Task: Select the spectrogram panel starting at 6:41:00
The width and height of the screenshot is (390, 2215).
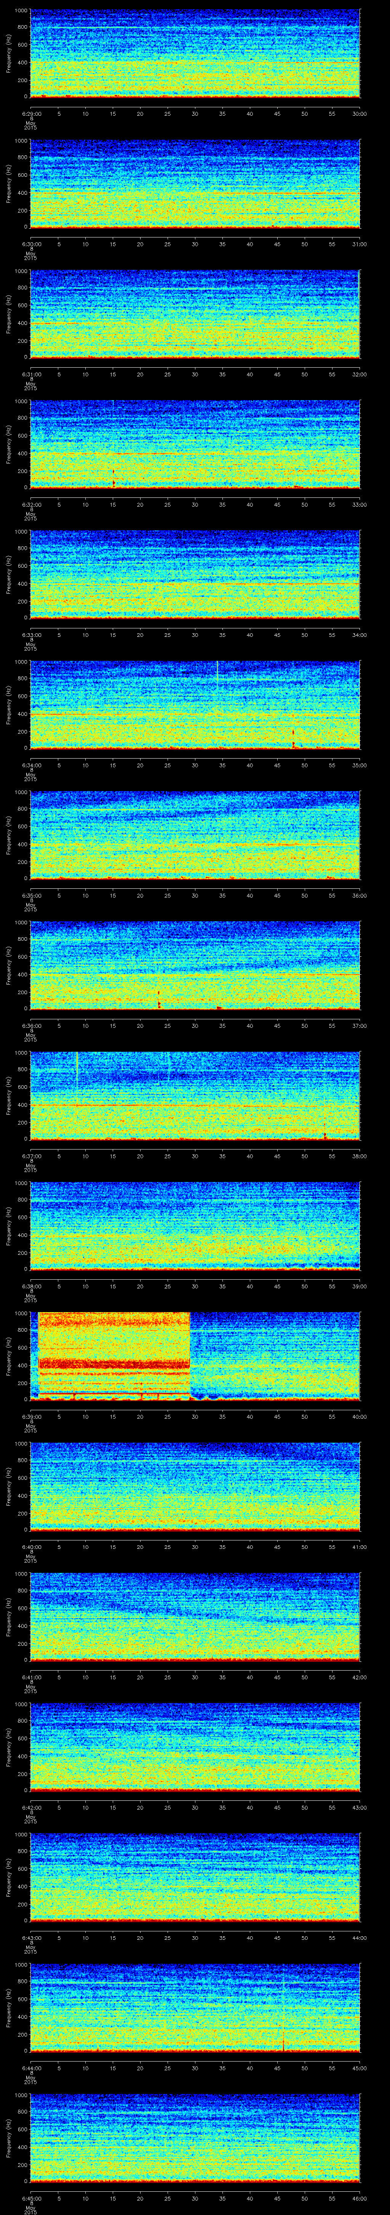Action: coord(195,1618)
